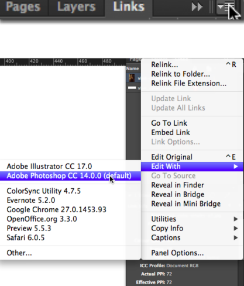Edit with Evernote 5.2.0
The height and width of the screenshot is (286, 244).
click(x=70, y=200)
